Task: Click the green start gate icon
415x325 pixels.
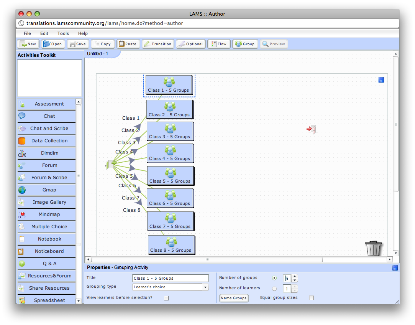Action: pyautogui.click(x=111, y=164)
